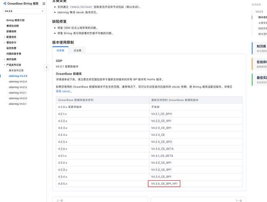Jump to 版本信息 in page outline
Screen dimensions: 267x202
click(x=263, y=17)
